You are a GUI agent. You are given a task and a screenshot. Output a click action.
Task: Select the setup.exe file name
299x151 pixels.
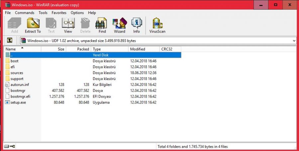click(x=18, y=102)
